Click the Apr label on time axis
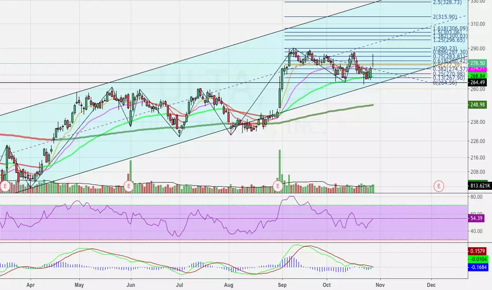Screen dimensions: 492x290 [x=31, y=285]
